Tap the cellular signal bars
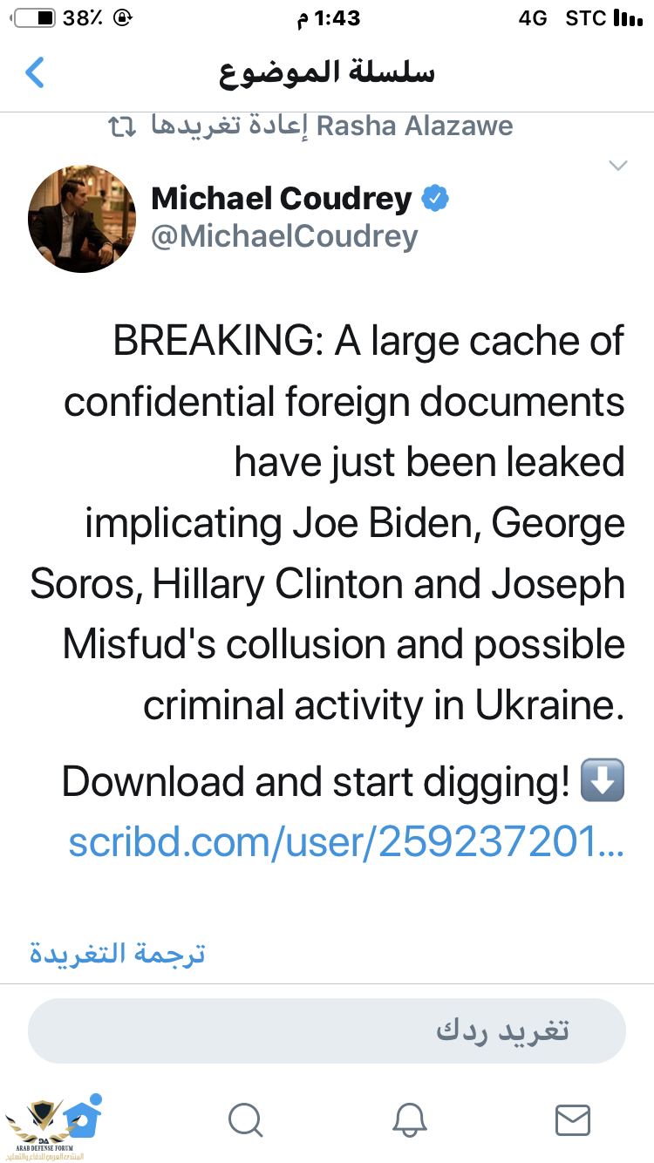Image resolution: width=654 pixels, height=1163 pixels. pos(628,18)
